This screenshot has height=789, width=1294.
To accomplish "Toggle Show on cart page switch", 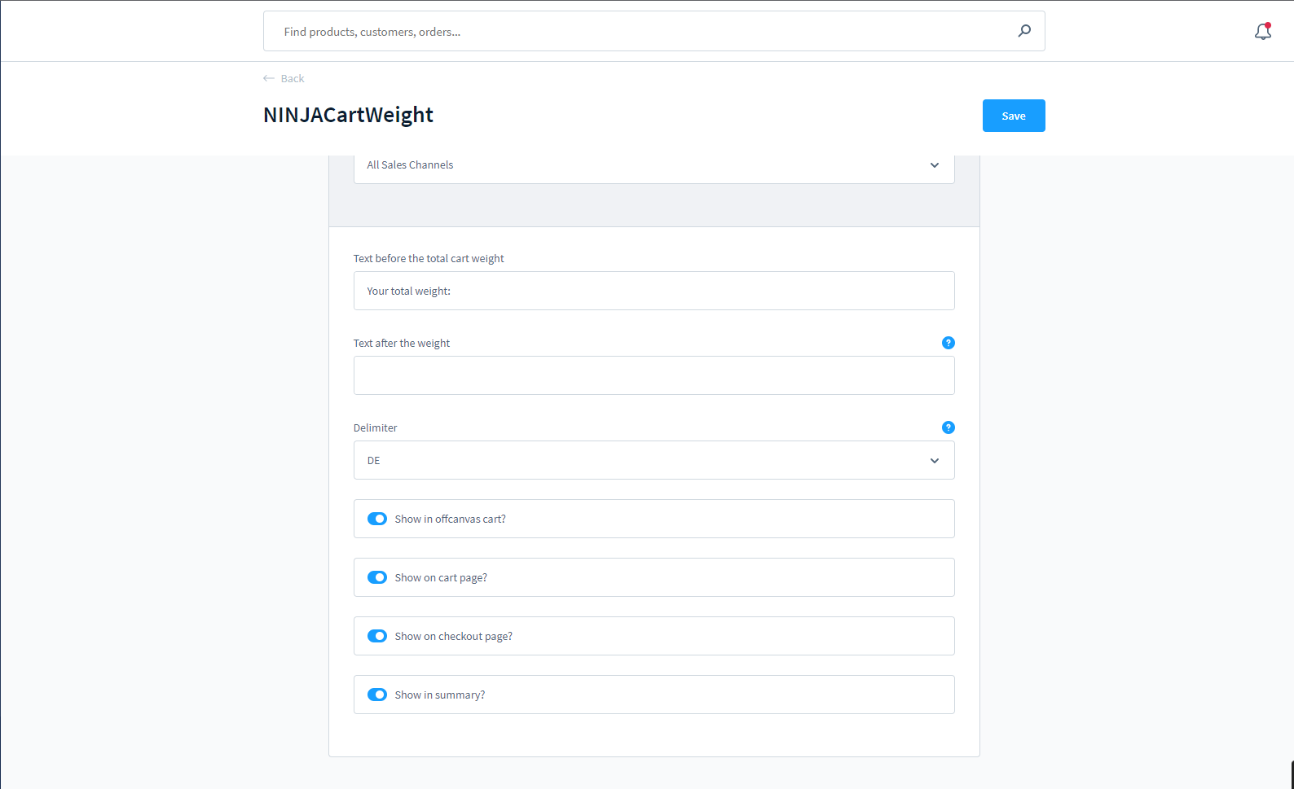I will tap(377, 577).
